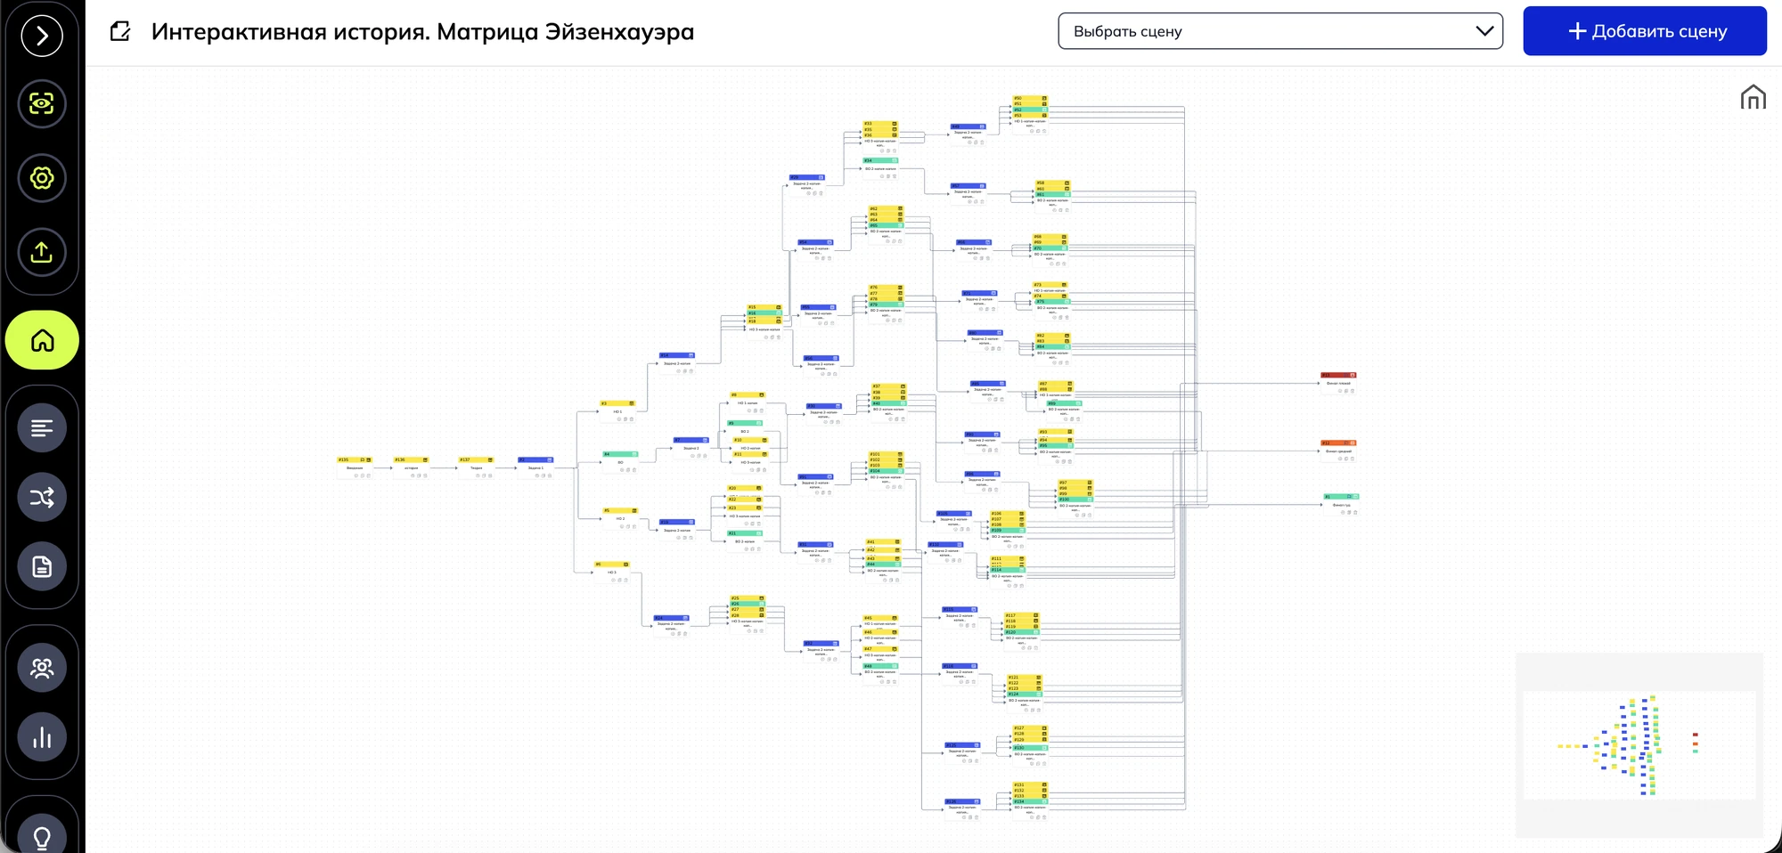Select orange final node 'Финал средний'
Screen dimensions: 1782x853
pos(1338,450)
